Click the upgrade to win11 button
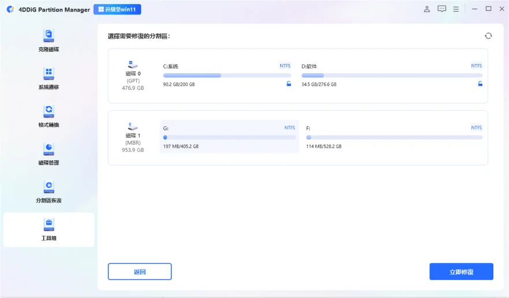Viewport: 509px width, 298px height. click(117, 9)
